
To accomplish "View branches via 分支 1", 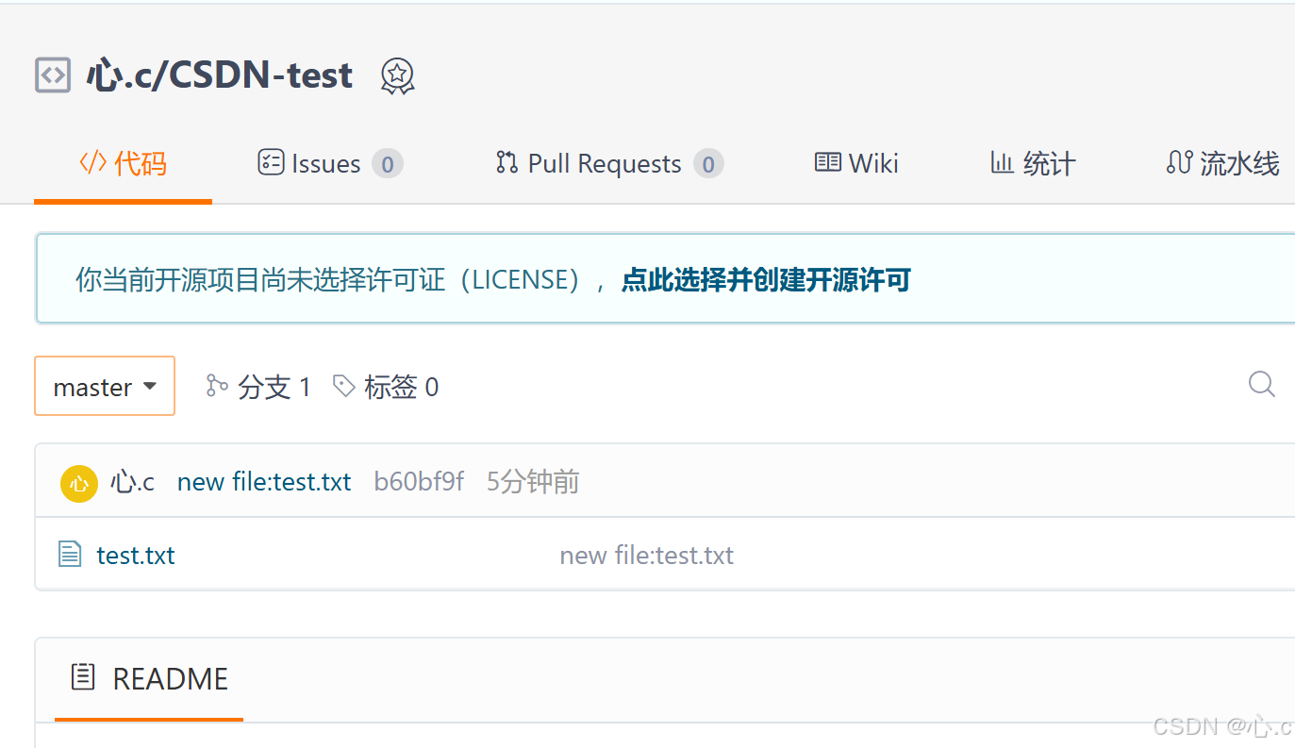I will pyautogui.click(x=258, y=387).
